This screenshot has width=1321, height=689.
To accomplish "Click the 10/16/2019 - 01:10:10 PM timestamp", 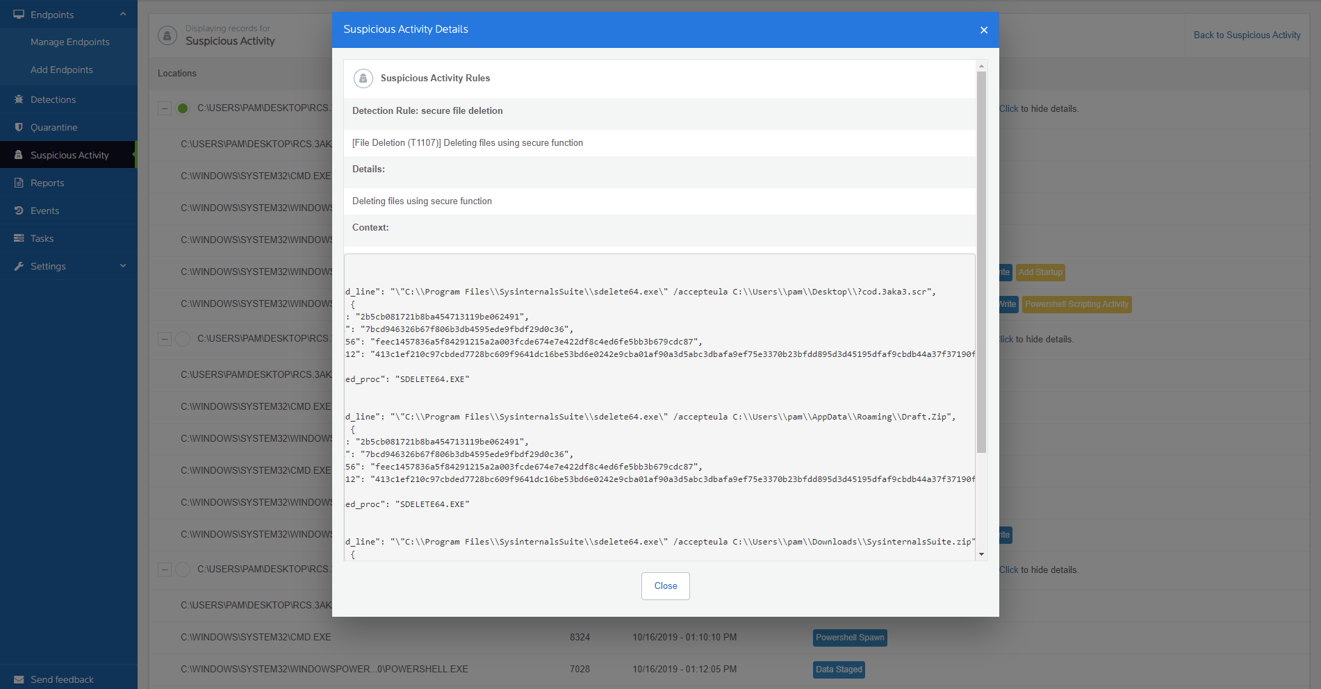I will (684, 638).
